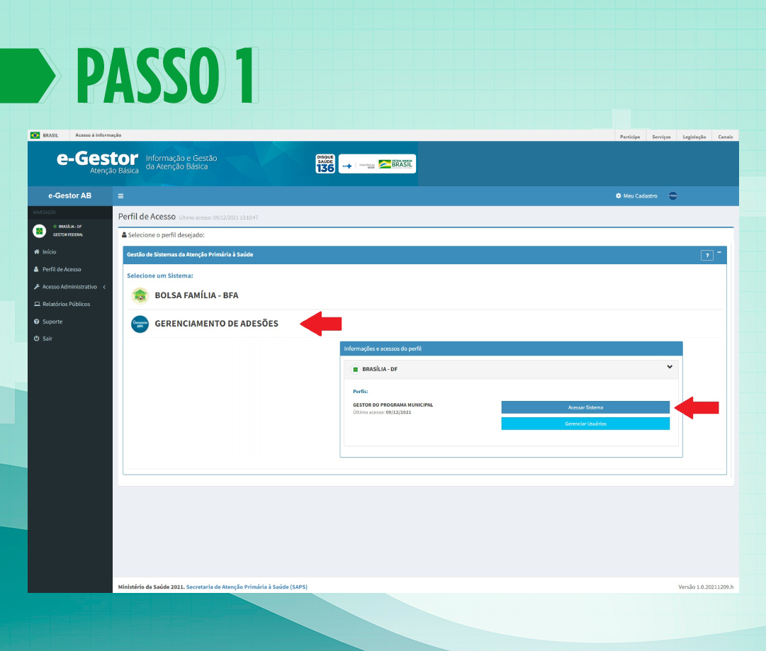Open the Bolsa Família BFA system icon

point(140,295)
